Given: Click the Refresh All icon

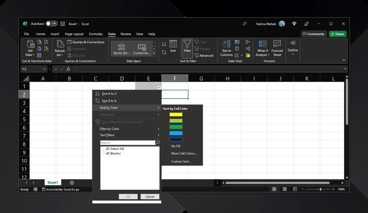Looking at the screenshot, I should pyautogui.click(x=60, y=45).
